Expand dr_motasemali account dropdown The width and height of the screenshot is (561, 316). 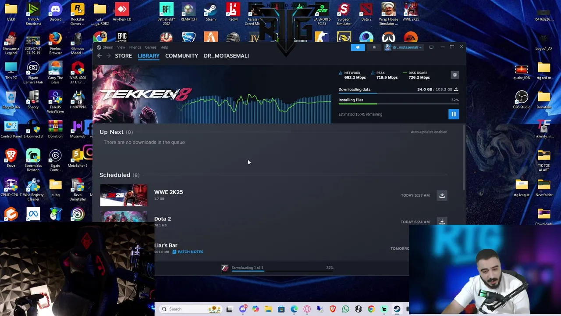pyautogui.click(x=404, y=47)
